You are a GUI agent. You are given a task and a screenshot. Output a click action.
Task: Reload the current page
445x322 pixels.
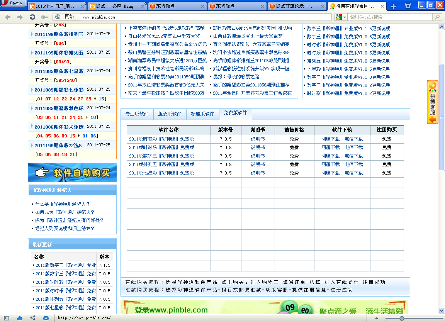pyautogui.click(x=32, y=17)
